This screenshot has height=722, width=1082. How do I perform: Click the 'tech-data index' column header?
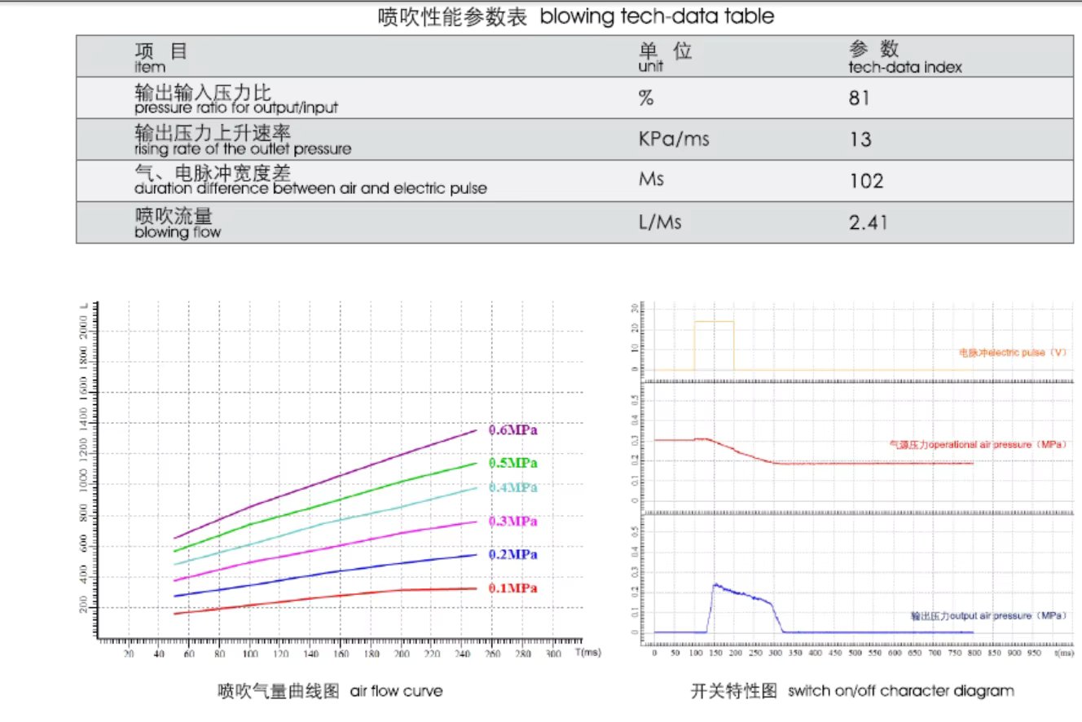(904, 67)
